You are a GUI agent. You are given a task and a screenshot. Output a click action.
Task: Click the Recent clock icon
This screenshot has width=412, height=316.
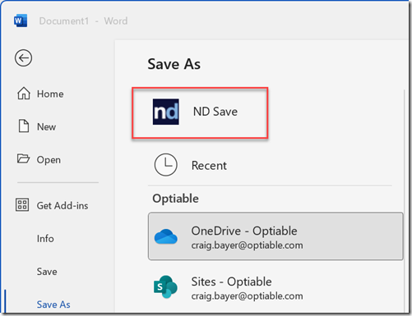coord(166,165)
